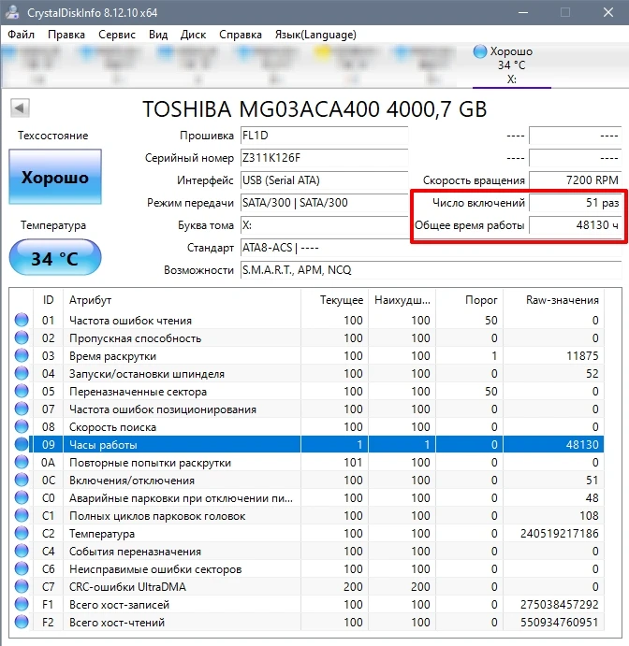629x646 pixels.
Task: Click the status icon of attribute C7
Action: [22, 586]
